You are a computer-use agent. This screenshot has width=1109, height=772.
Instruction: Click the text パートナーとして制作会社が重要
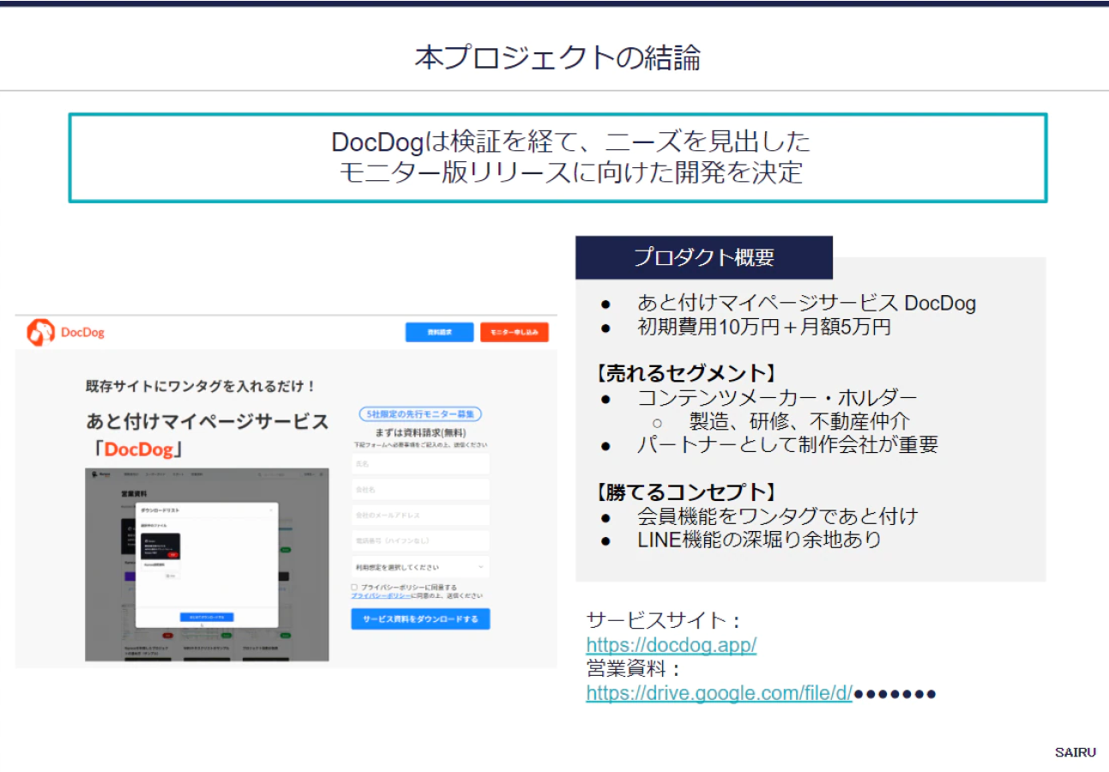click(787, 444)
